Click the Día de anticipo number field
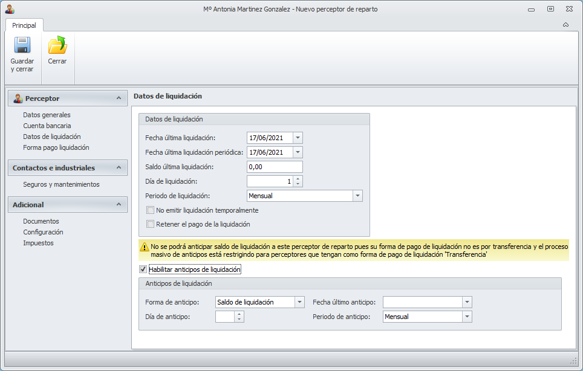583x371 pixels. click(225, 317)
